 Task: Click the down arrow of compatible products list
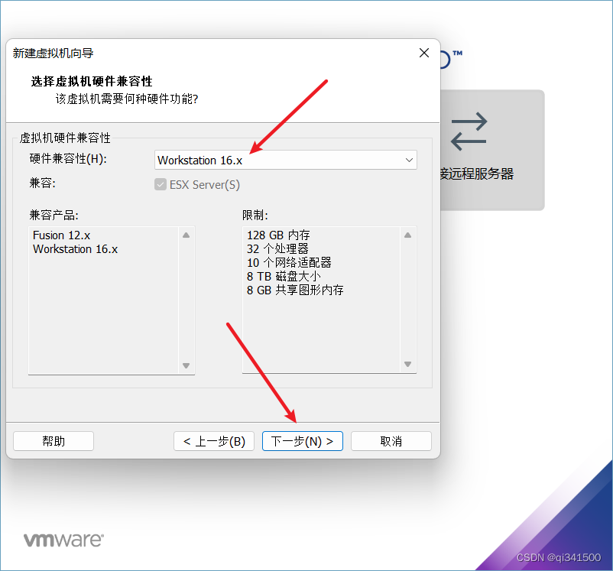click(186, 365)
